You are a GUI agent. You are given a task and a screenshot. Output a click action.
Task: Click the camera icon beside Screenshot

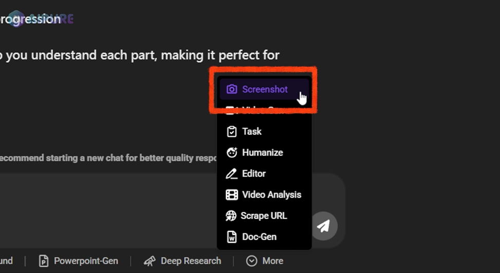pos(232,89)
